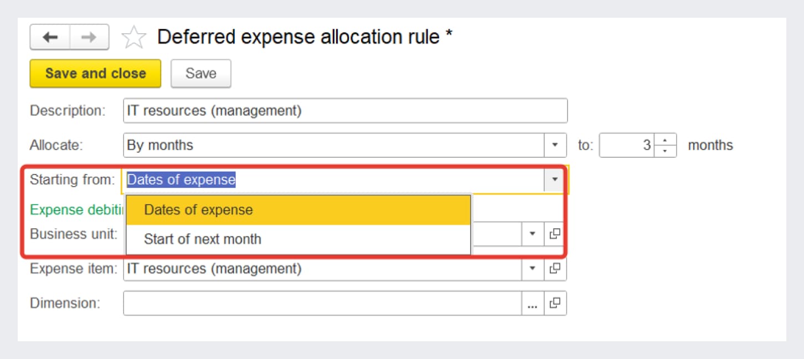Click the empty Dimension input field
Viewport: 804px width, 359px height.
click(x=322, y=303)
